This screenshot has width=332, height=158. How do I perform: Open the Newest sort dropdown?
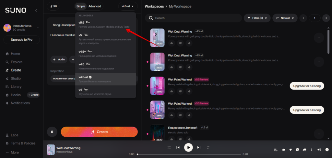click(285, 18)
